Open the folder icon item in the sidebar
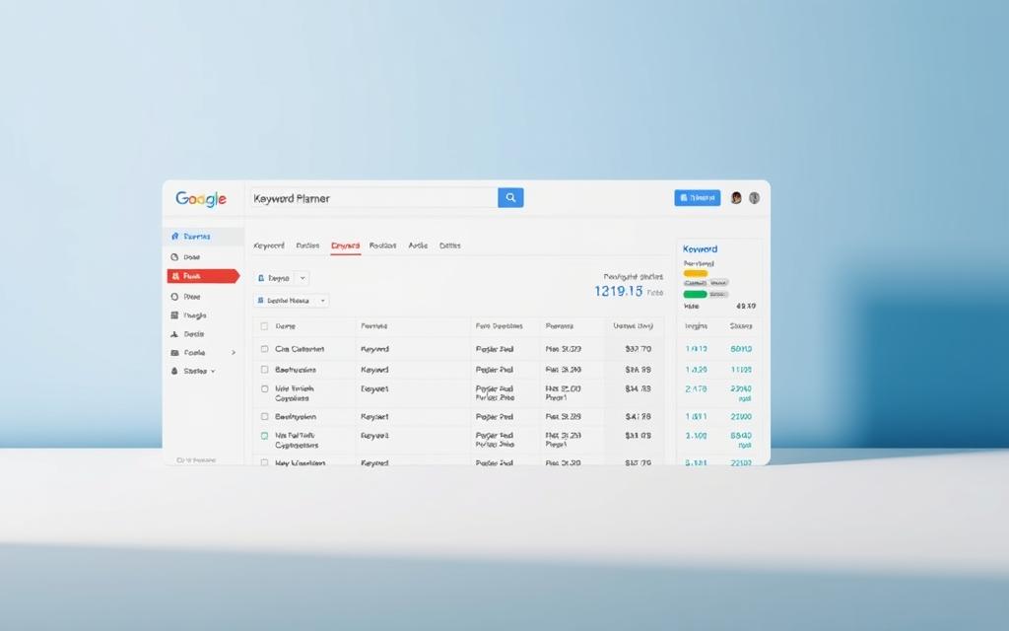 (x=193, y=353)
